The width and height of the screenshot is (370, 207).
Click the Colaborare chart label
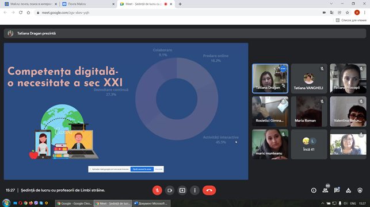tap(162, 50)
